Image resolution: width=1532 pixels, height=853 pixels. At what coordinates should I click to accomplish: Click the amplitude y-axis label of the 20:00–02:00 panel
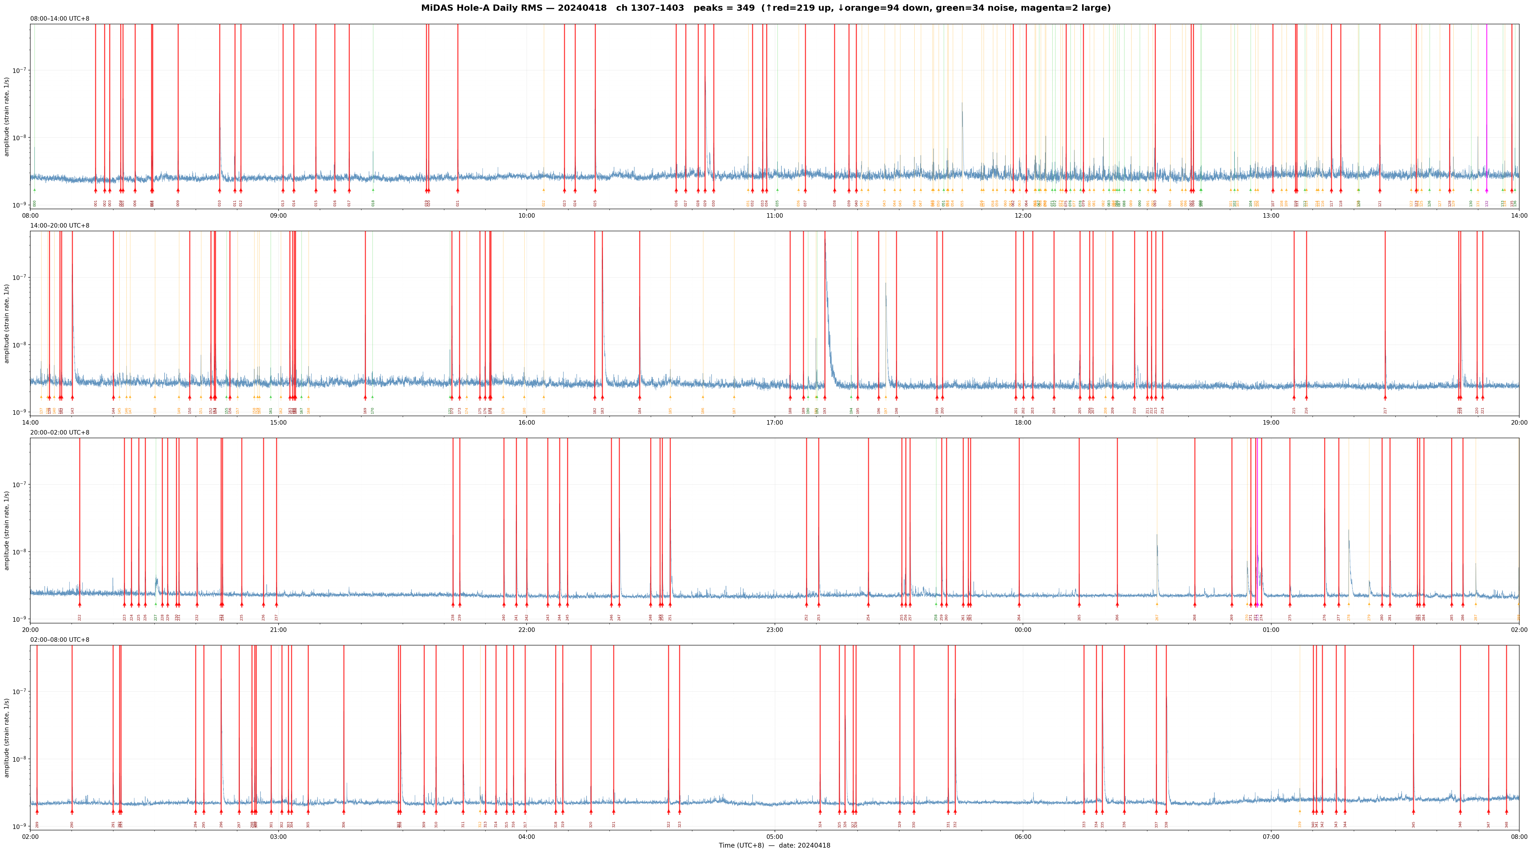pos(7,531)
